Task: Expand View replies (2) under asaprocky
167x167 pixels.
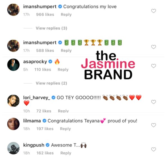Action: pyautogui.click(x=51, y=83)
